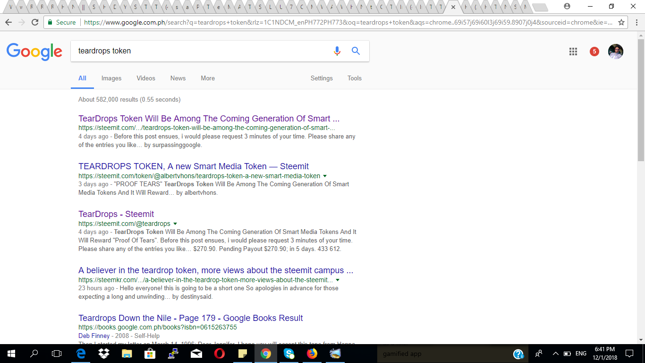Click the page vertical scrollbar thumb
The image size is (645, 363).
641,99
